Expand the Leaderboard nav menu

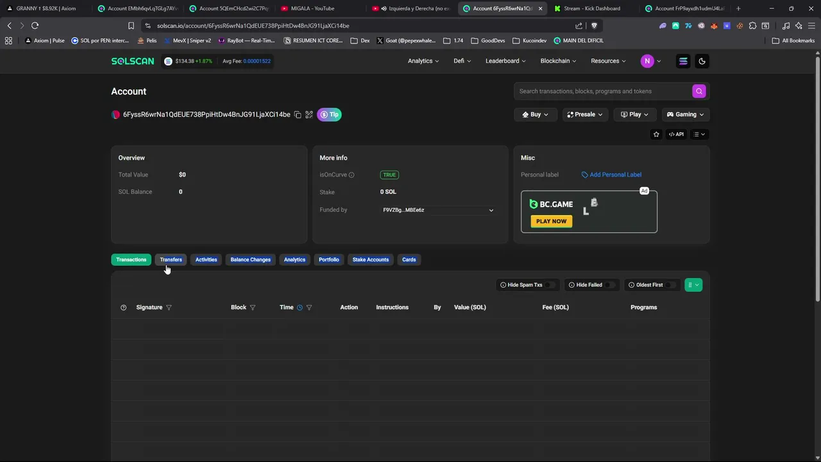point(505,61)
